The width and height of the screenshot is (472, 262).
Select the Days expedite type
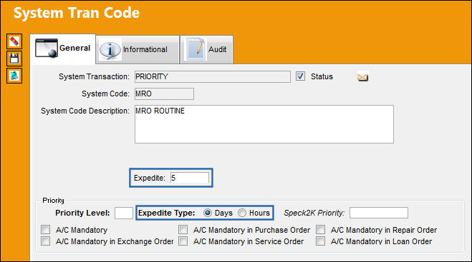tap(208, 213)
